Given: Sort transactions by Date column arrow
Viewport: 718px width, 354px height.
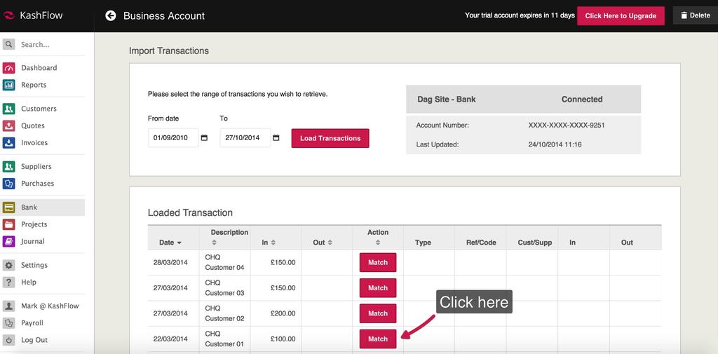Looking at the screenshot, I should point(179,243).
